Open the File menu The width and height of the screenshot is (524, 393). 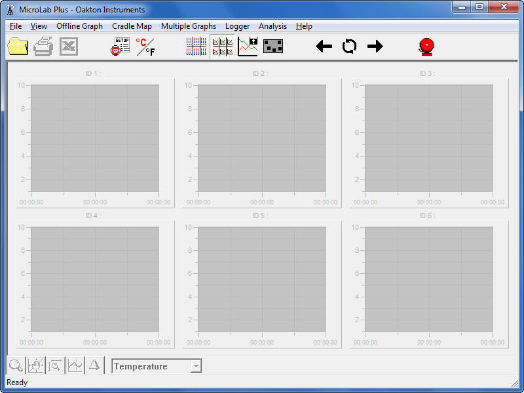pos(16,26)
